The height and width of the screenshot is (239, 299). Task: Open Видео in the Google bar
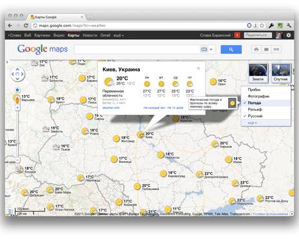point(59,35)
